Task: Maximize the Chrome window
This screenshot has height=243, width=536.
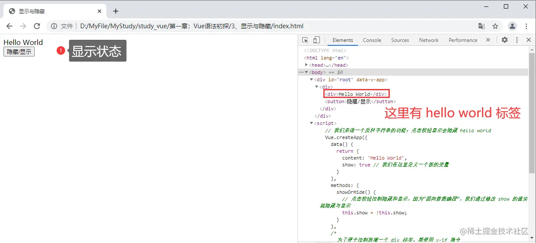Action: (506, 6)
